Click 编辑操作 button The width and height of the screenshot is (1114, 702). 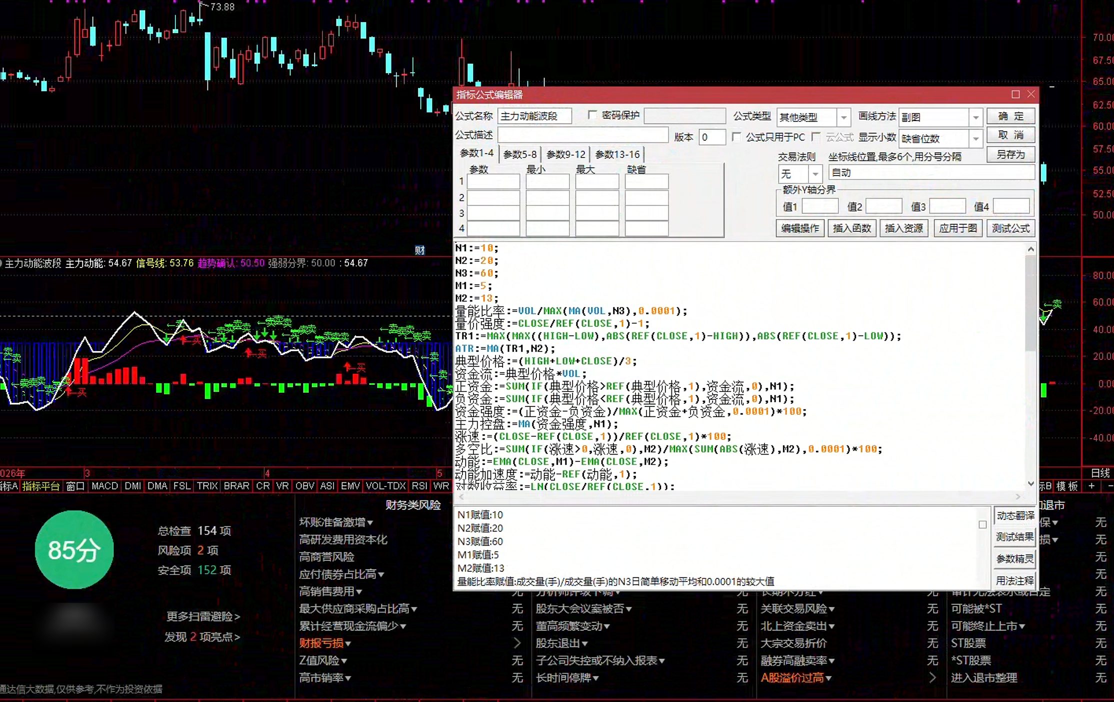tap(800, 228)
